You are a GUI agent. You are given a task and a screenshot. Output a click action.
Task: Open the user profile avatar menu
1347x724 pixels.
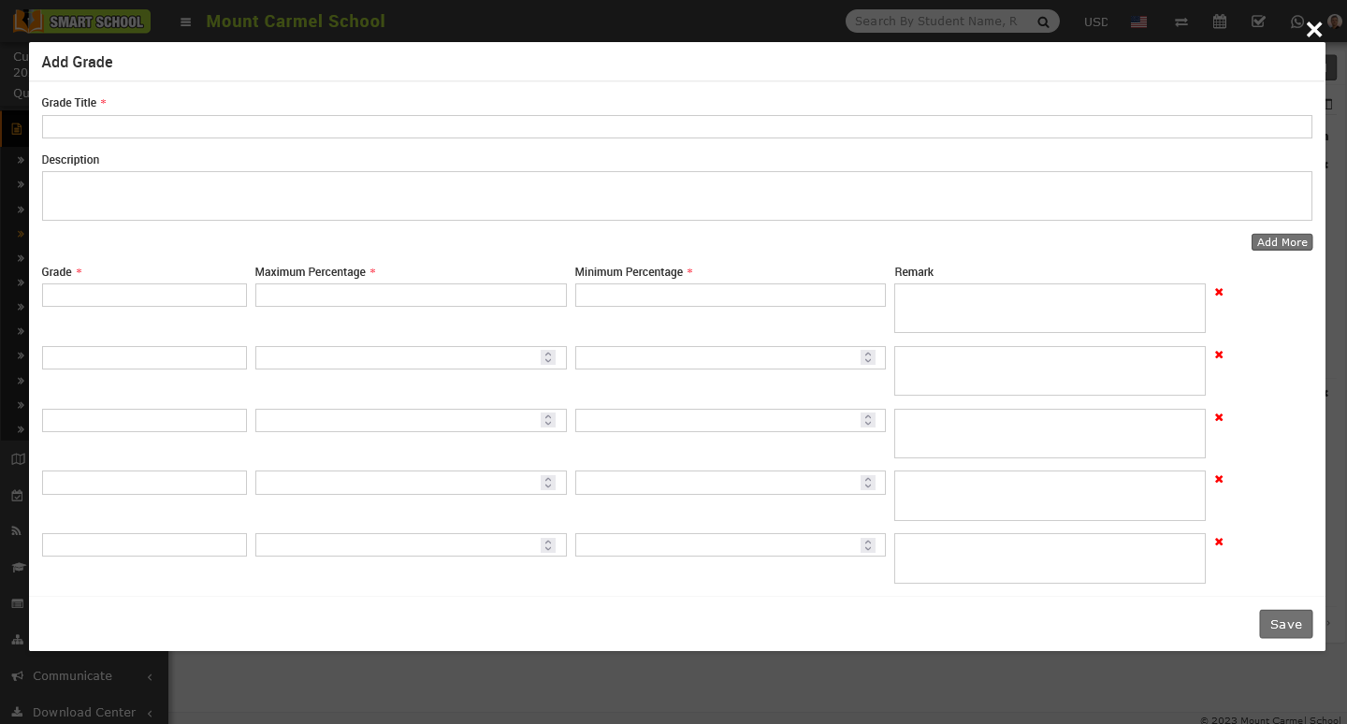click(x=1334, y=22)
